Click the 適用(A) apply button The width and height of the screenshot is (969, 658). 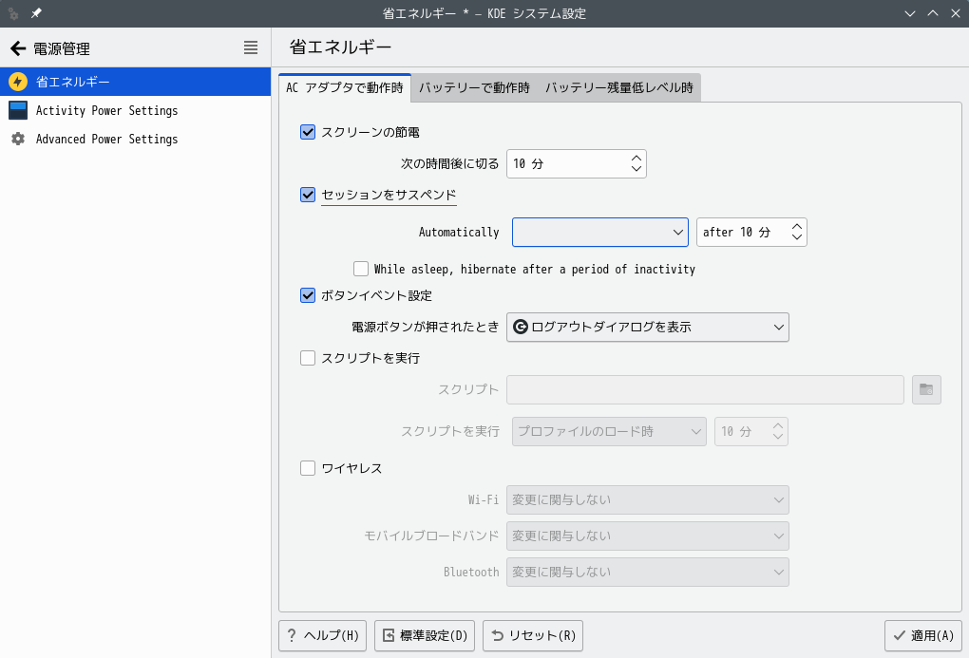[x=921, y=635]
